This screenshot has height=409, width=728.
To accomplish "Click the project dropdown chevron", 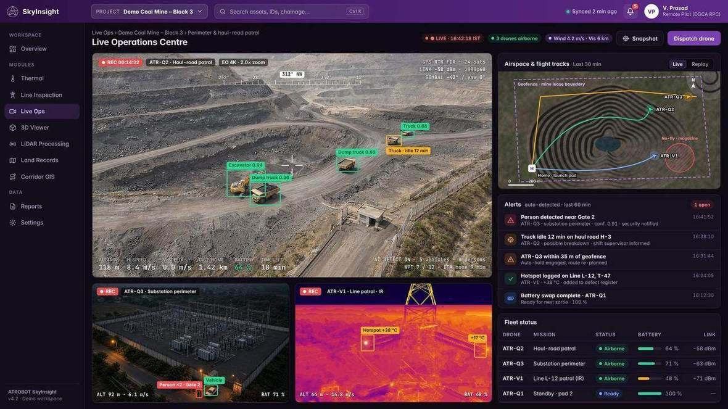I will click(200, 12).
